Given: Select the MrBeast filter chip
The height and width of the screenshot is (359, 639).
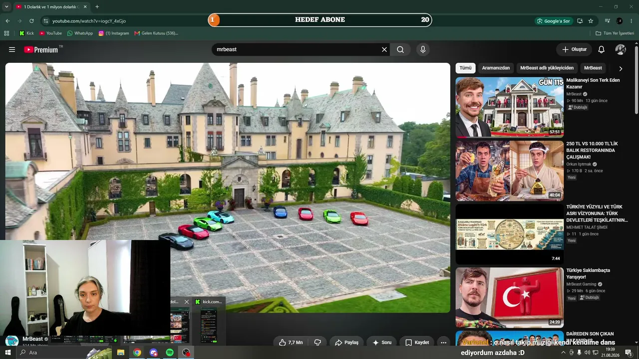Looking at the screenshot, I should pyautogui.click(x=593, y=68).
